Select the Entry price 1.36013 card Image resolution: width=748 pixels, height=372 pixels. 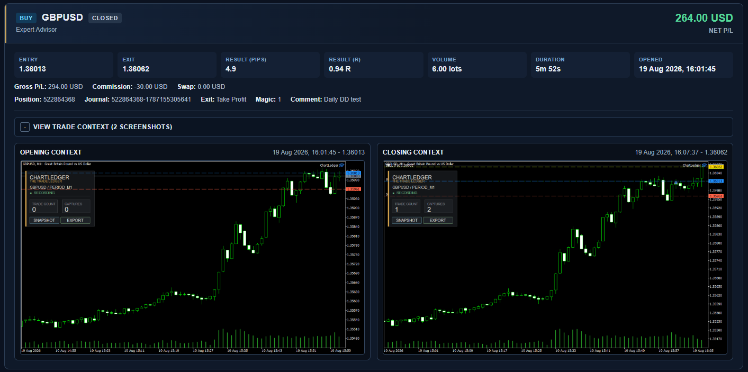64,65
